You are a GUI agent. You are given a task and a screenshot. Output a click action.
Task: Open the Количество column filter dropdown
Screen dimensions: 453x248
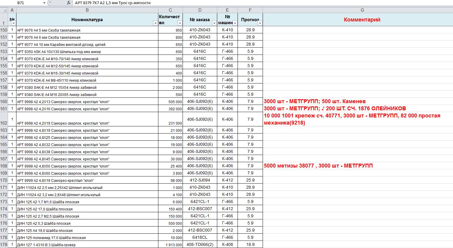[180, 23]
